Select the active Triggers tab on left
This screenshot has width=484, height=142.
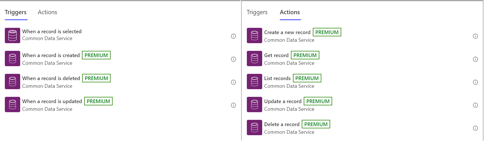click(x=16, y=12)
